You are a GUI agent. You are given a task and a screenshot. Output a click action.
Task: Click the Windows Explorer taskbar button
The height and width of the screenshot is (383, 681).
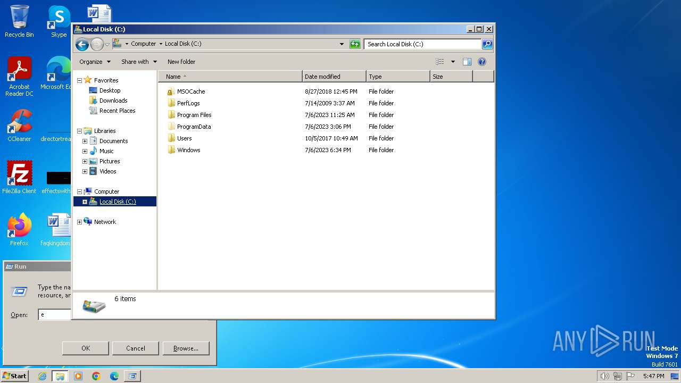click(60, 376)
